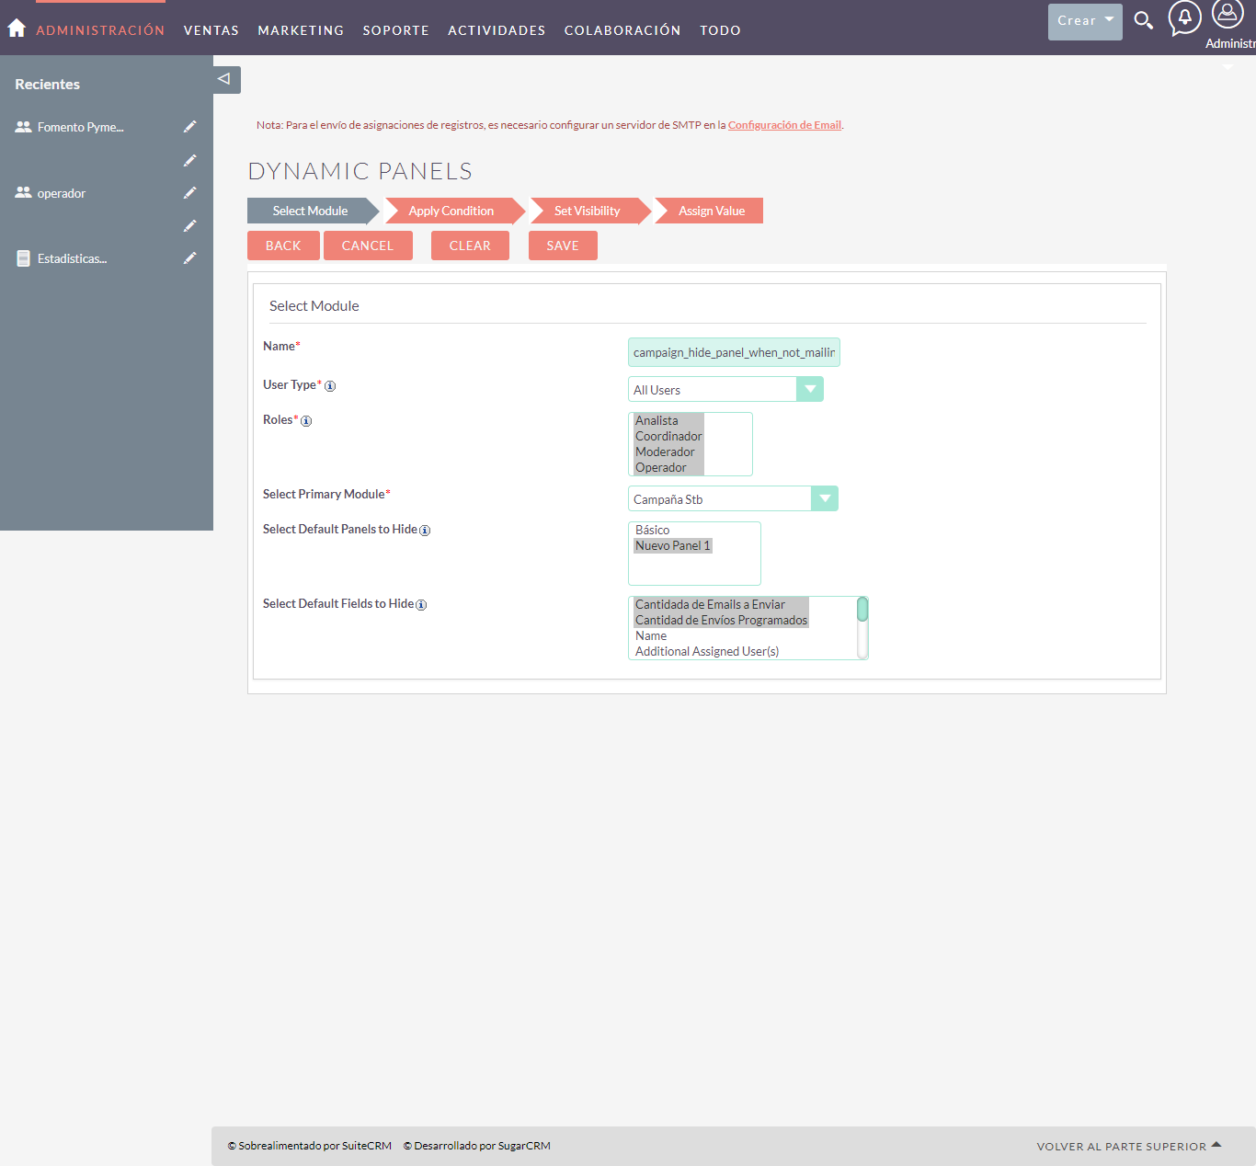
Task: Open the user profile avatar icon
Action: 1227,14
